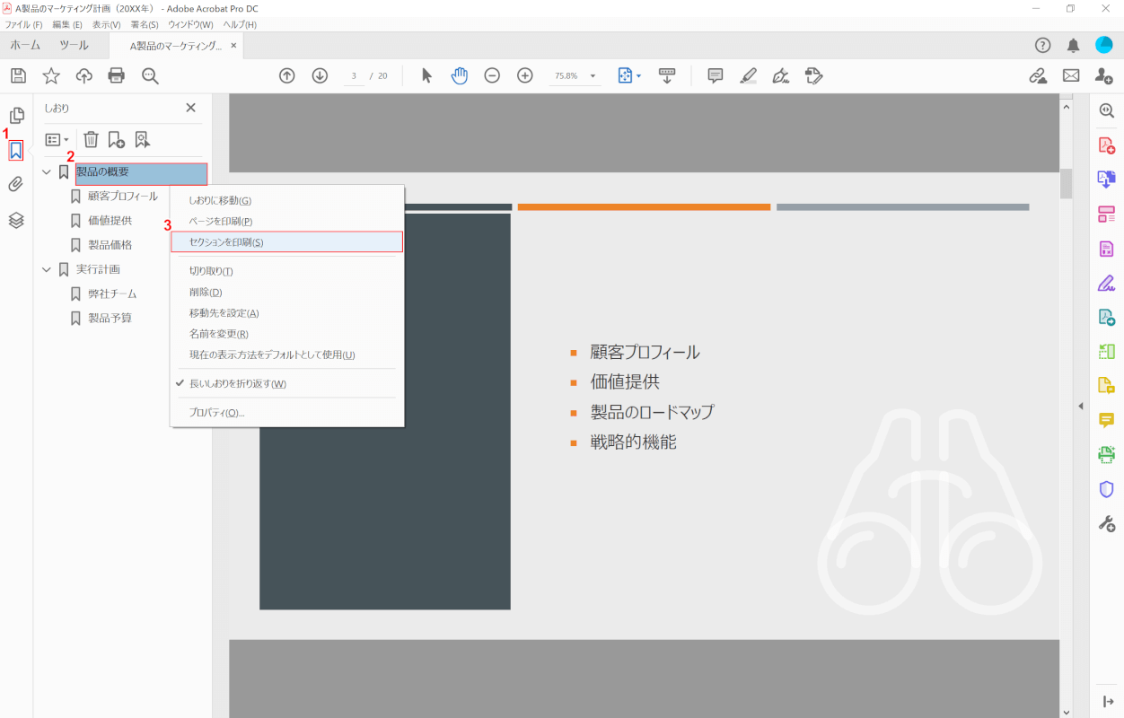Screen dimensions: 1124x718
Task: Delete selected bookmark with trash icon
Action: click(91, 139)
